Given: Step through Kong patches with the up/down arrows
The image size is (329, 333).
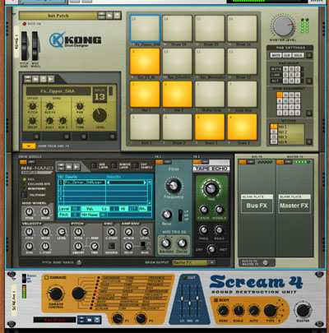Looking at the screenshot, I should (101, 16).
